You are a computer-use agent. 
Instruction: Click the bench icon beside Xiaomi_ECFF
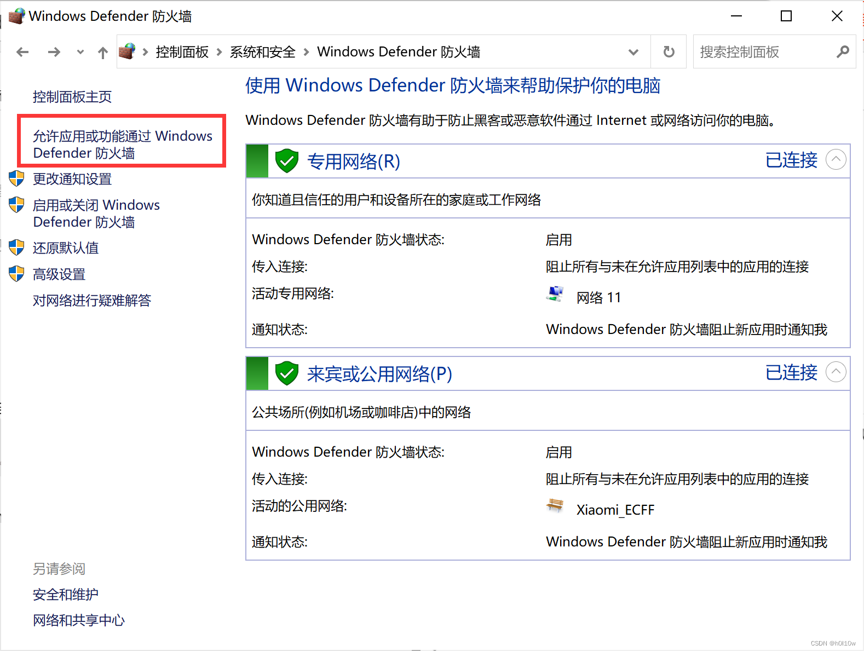coord(555,505)
